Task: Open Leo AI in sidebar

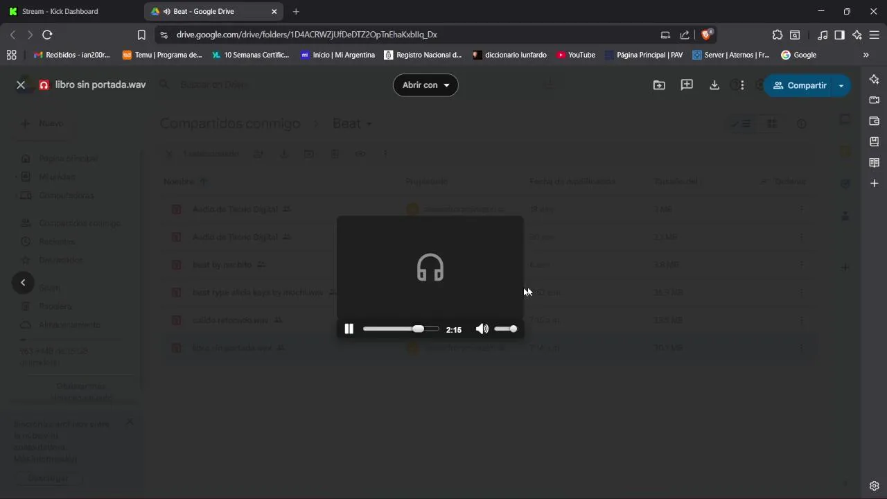Action: (x=875, y=79)
